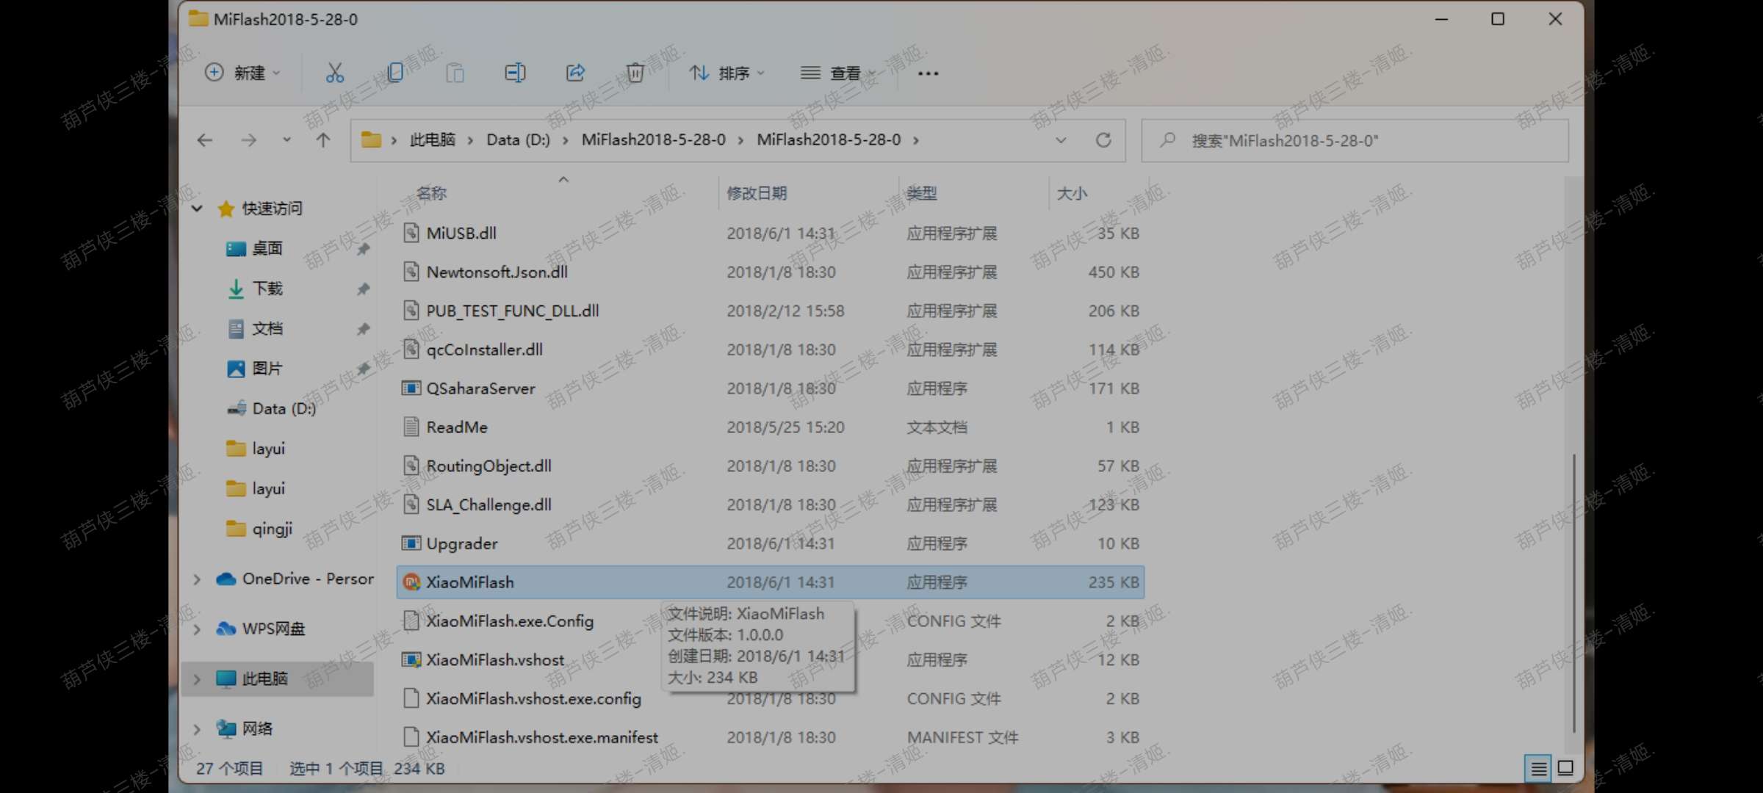Sort by 名称 column header
This screenshot has height=793, width=1763.
[431, 193]
